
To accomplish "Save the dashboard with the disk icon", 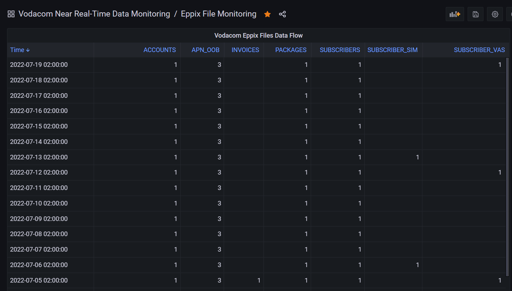I will (x=475, y=14).
